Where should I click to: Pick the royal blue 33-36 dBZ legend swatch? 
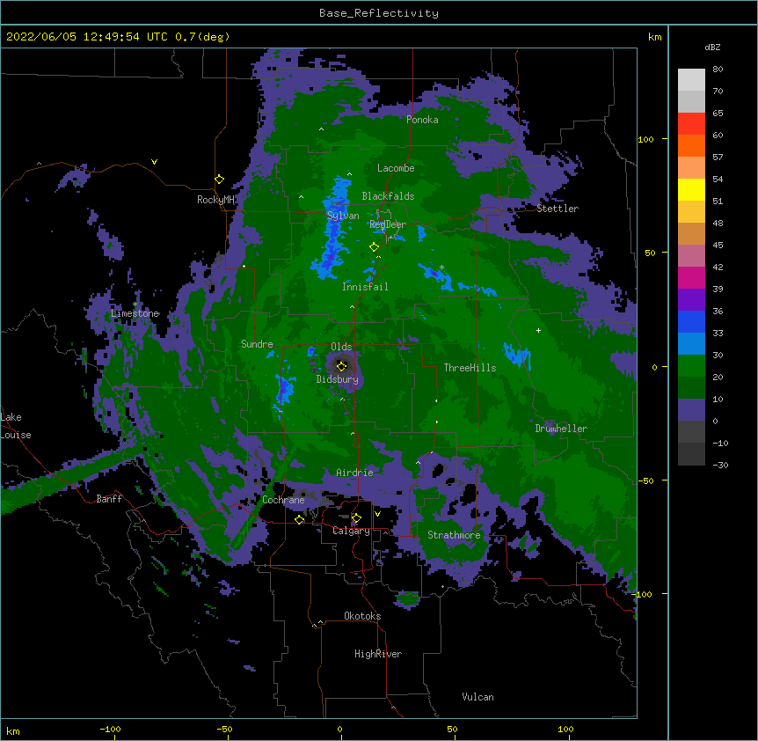tap(691, 321)
